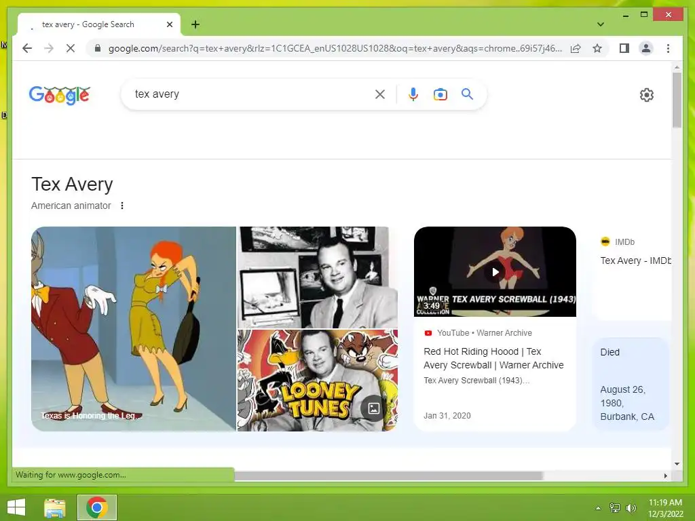This screenshot has width=695, height=521.
Task: View site information lock icon
Action: tap(98, 48)
